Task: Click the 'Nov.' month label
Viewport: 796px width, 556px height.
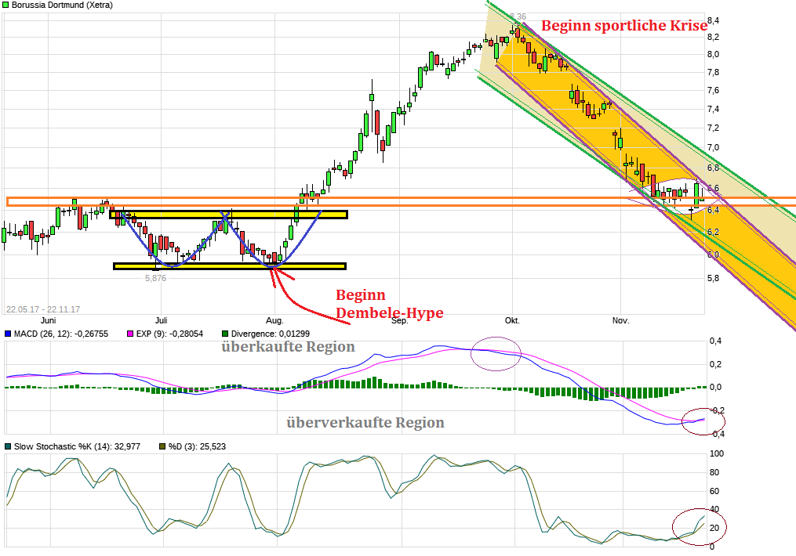Action: tap(621, 320)
